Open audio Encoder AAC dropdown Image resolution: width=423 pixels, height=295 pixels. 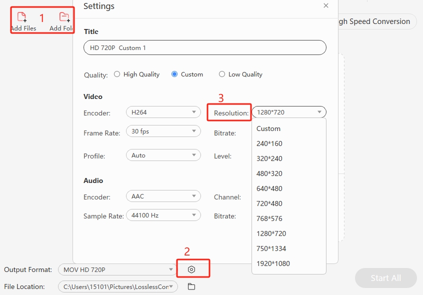click(163, 196)
